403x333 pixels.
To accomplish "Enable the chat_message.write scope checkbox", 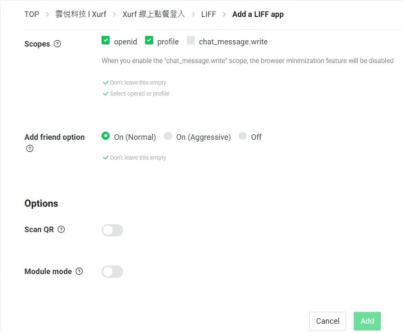I will pyautogui.click(x=190, y=40).
